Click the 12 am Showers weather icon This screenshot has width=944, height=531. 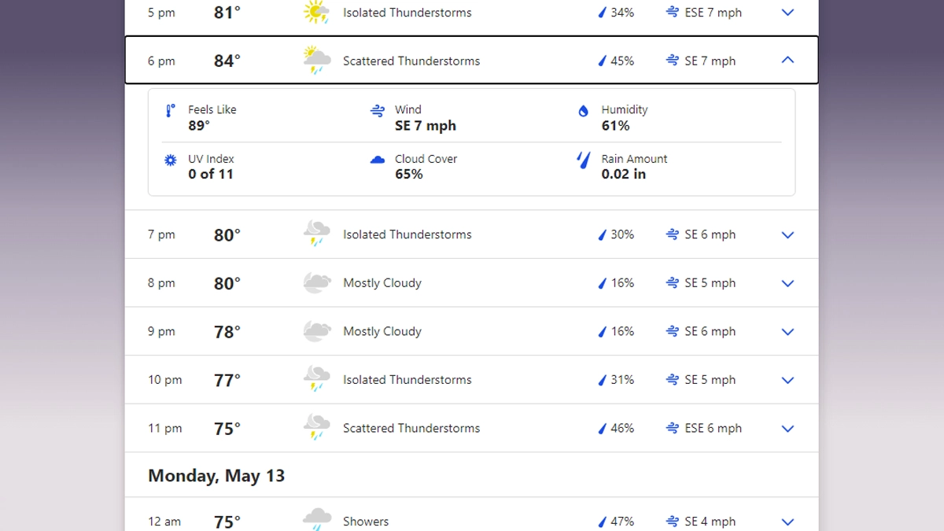tap(316, 519)
